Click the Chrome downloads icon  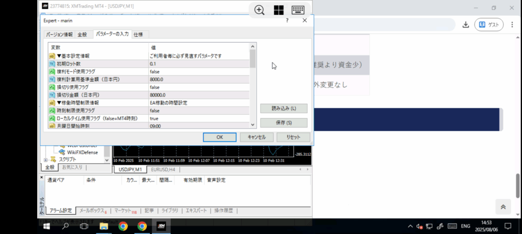[x=465, y=24]
